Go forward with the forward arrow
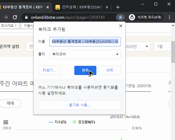 pos(6,17)
